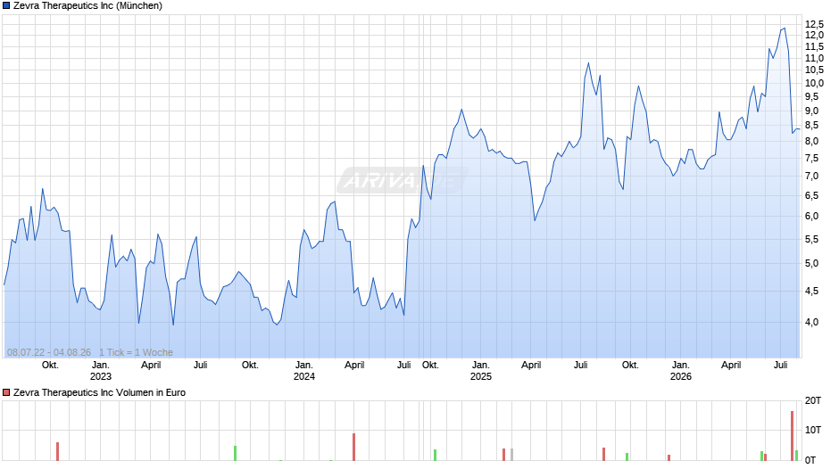The image size is (839, 469).
Task: Click the 8,0 price axis label
Action: tap(811, 142)
